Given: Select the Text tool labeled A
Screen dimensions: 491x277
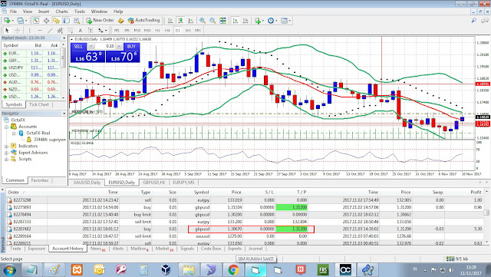Looking at the screenshot, I should (80, 31).
